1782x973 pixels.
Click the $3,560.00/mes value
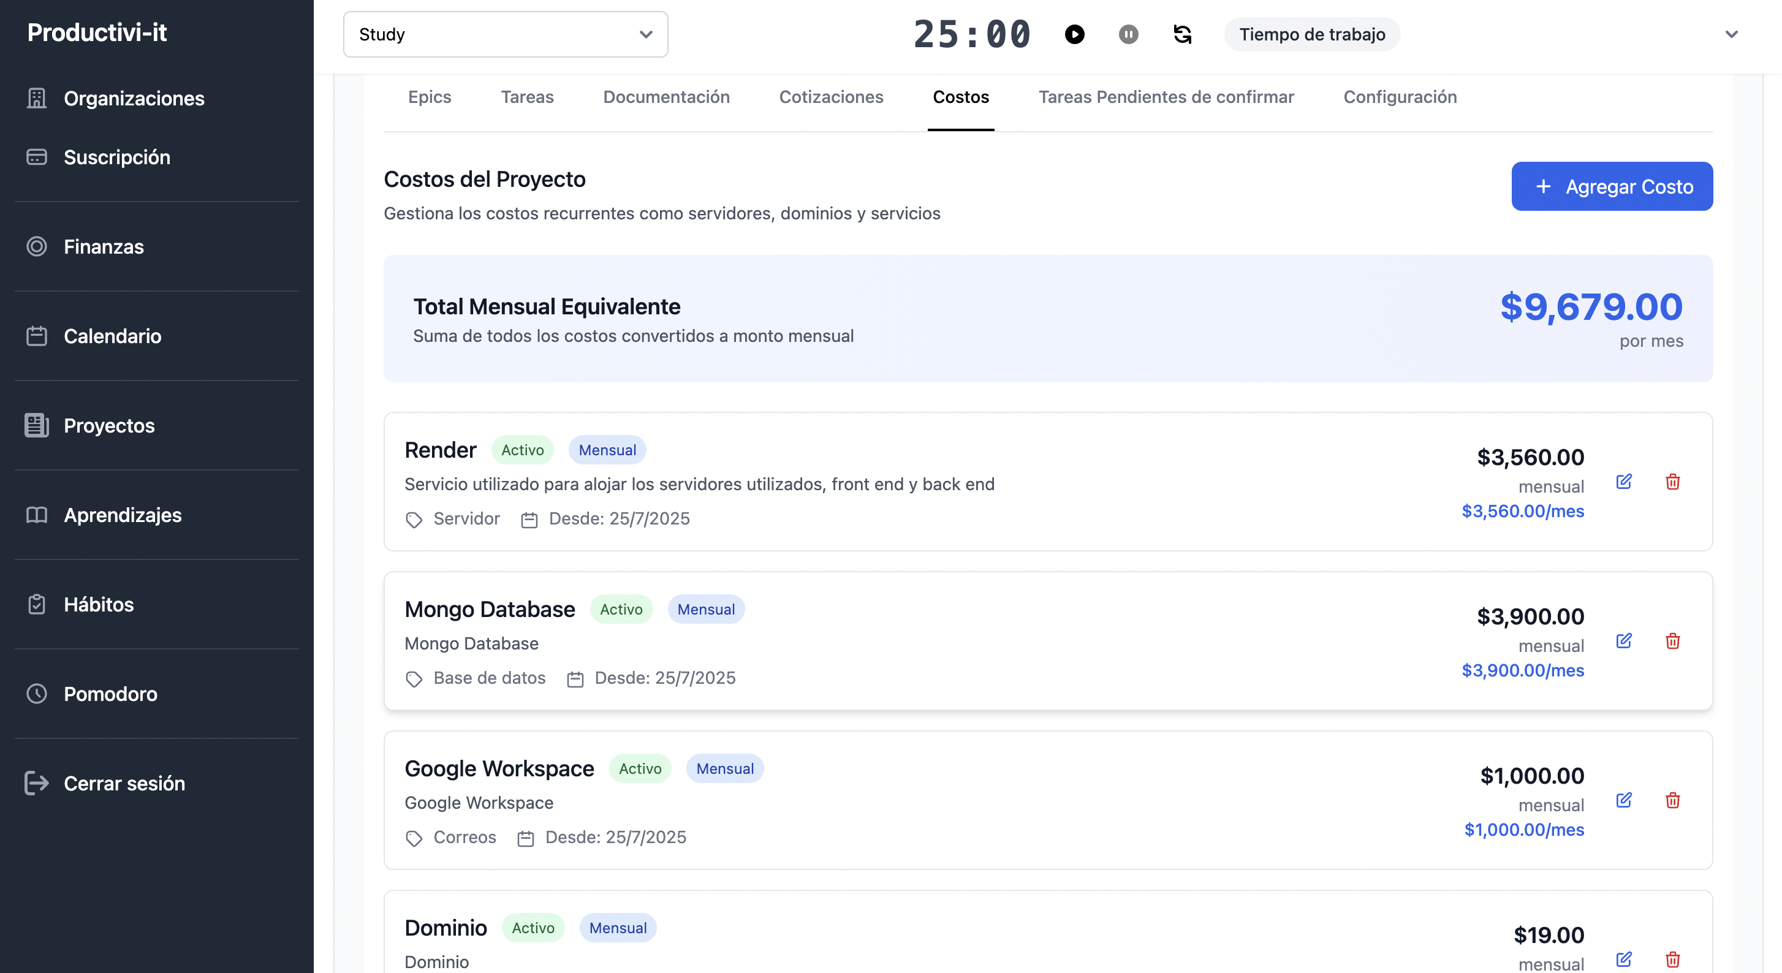1523,511
